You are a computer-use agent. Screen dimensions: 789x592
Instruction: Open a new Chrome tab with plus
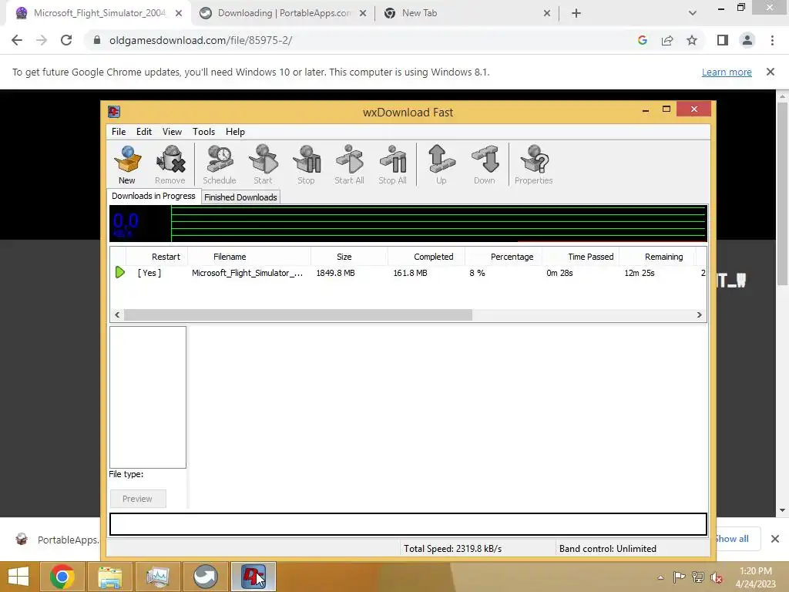[x=576, y=13]
